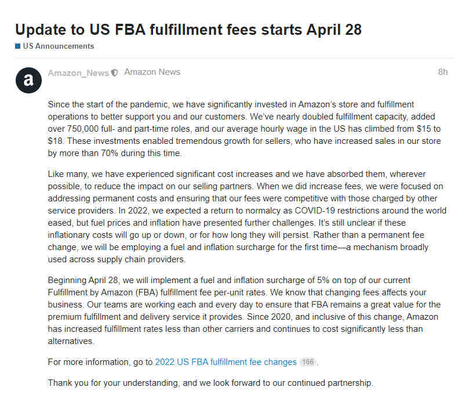This screenshot has height=416, width=462.
Task: Click the Thank you for your understanding line
Action: (x=210, y=383)
